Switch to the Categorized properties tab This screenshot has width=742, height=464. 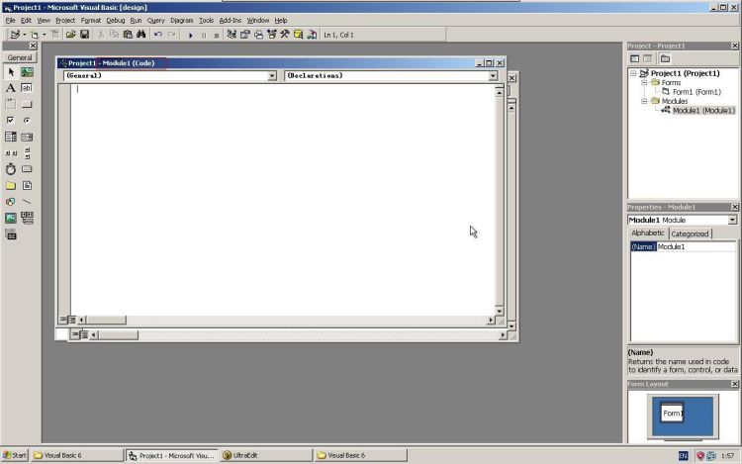tap(690, 233)
